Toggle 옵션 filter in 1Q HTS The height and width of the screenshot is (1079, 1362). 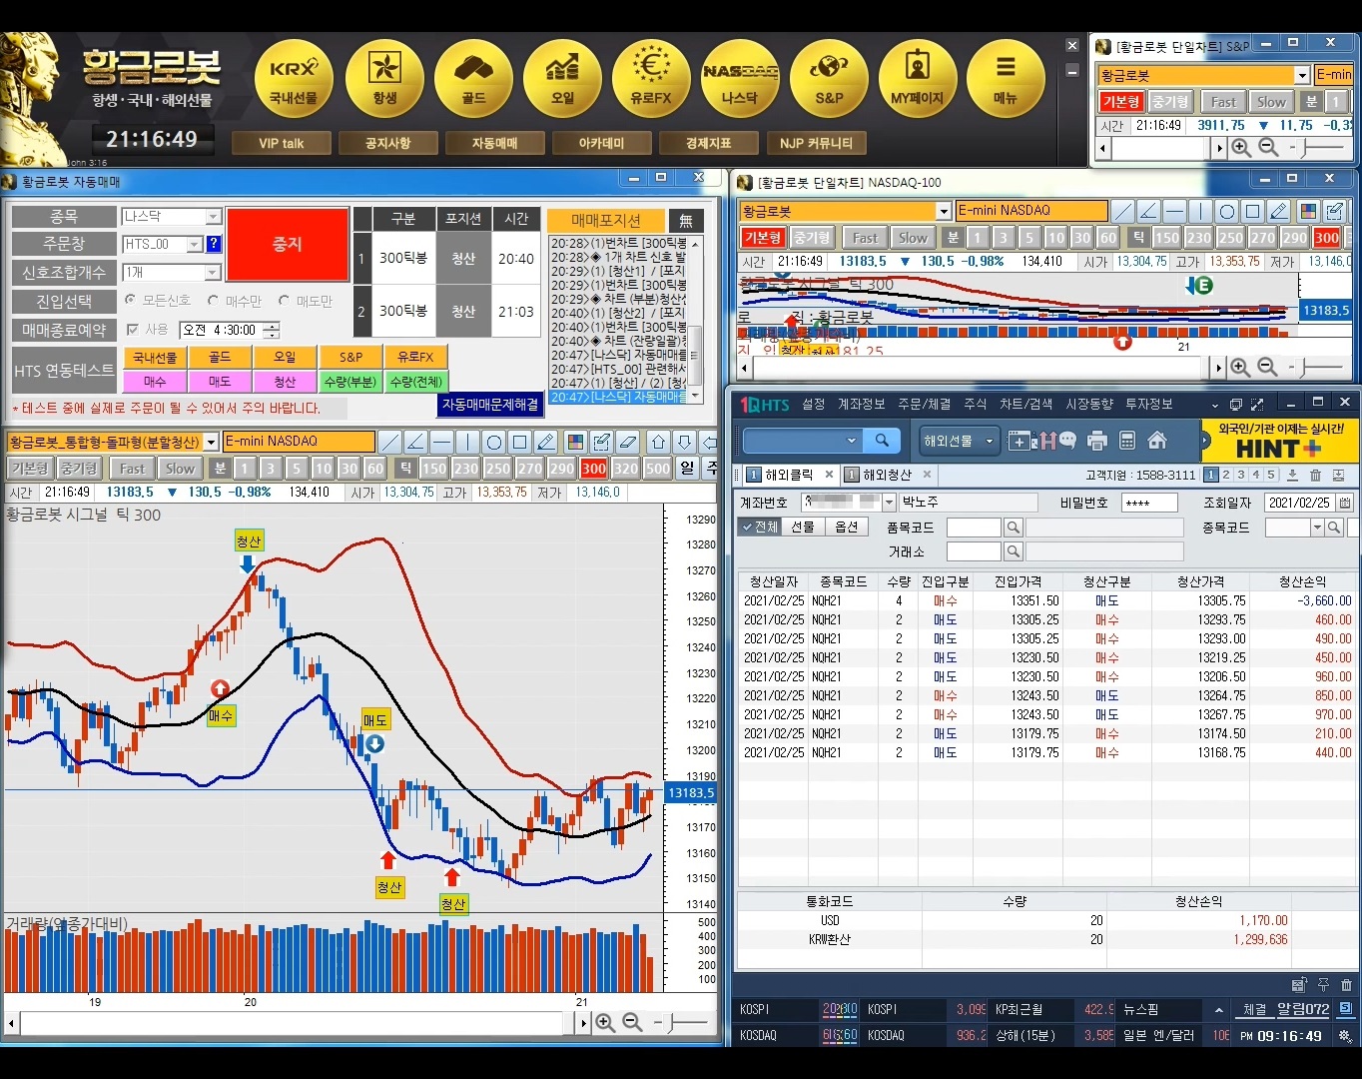point(847,527)
